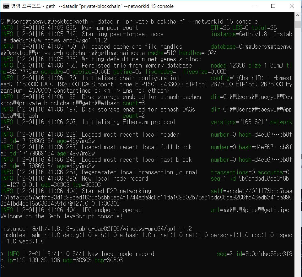Click the 'ETH=25' value
This screenshot has height=277, width=302.
[x=220, y=28]
